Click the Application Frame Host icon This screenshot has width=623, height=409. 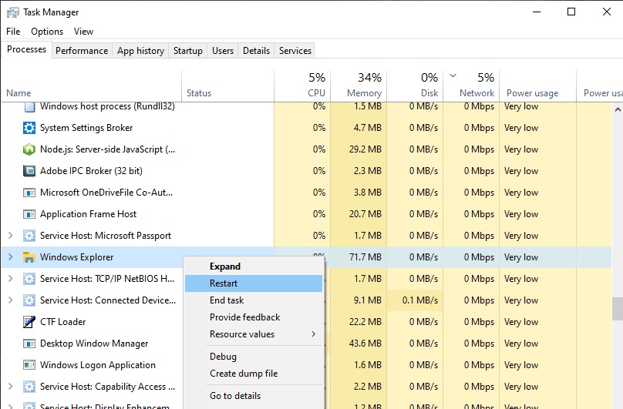coord(29,214)
